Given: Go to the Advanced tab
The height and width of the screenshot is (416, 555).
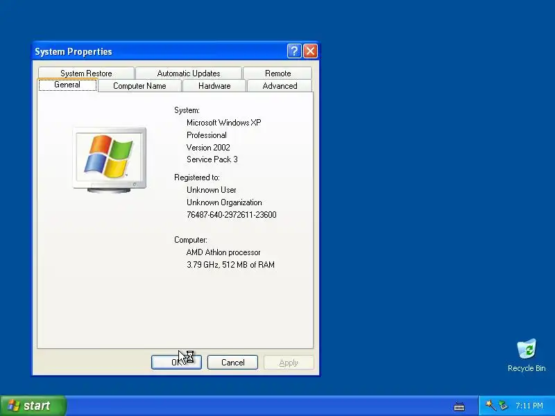Looking at the screenshot, I should pos(280,86).
